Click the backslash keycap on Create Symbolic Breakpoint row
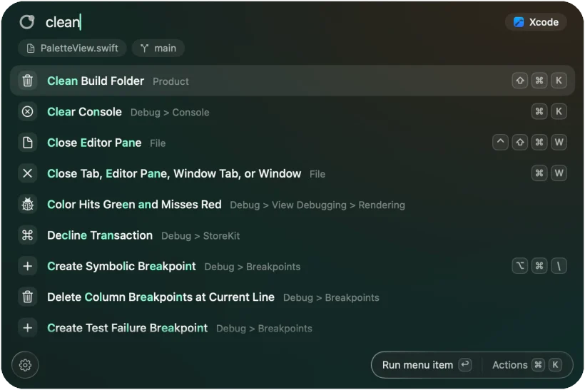This screenshot has height=390, width=585. pos(559,266)
